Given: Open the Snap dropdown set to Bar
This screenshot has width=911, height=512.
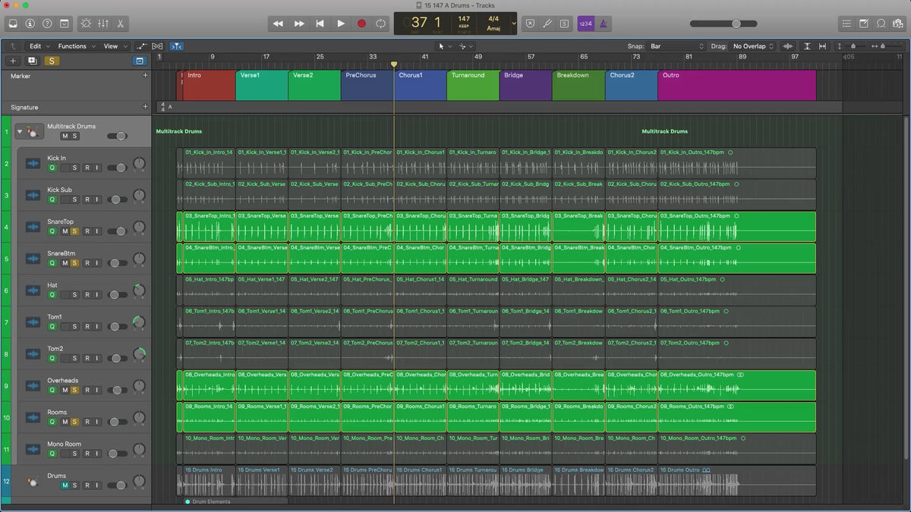Looking at the screenshot, I should pos(676,46).
